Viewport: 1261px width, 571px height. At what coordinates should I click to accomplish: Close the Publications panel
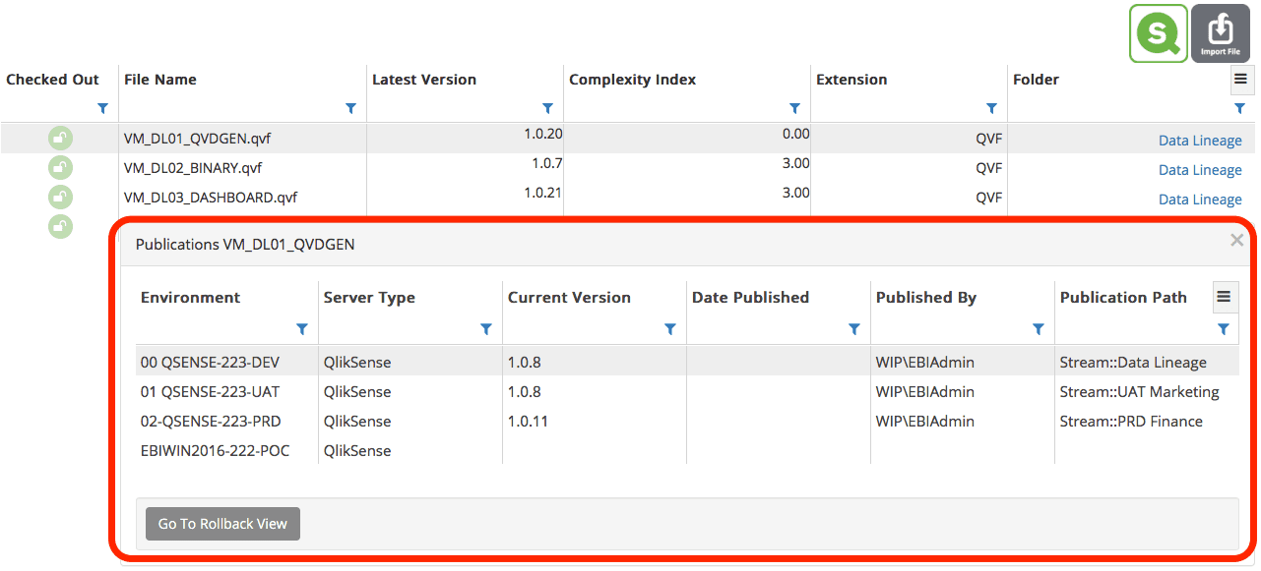pyautogui.click(x=1236, y=240)
